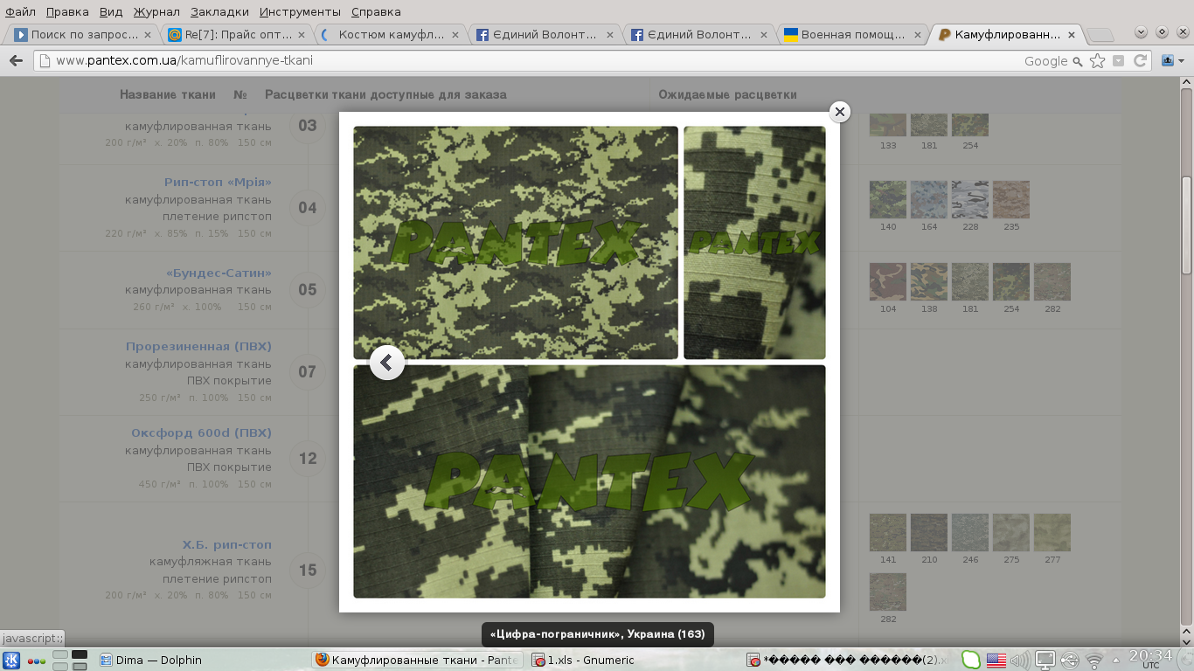Open the bookmarks list icon next to star
This screenshot has height=671, width=1194.
point(1118,60)
